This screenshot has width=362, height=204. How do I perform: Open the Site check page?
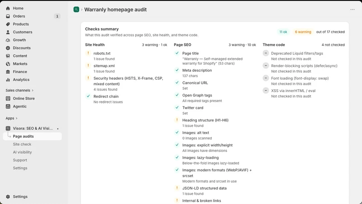(x=22, y=144)
